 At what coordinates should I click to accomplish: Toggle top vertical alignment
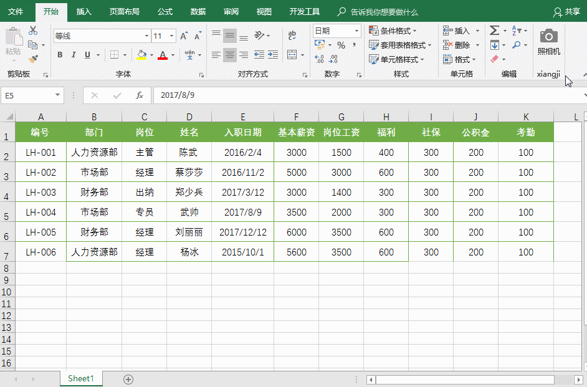coord(216,36)
